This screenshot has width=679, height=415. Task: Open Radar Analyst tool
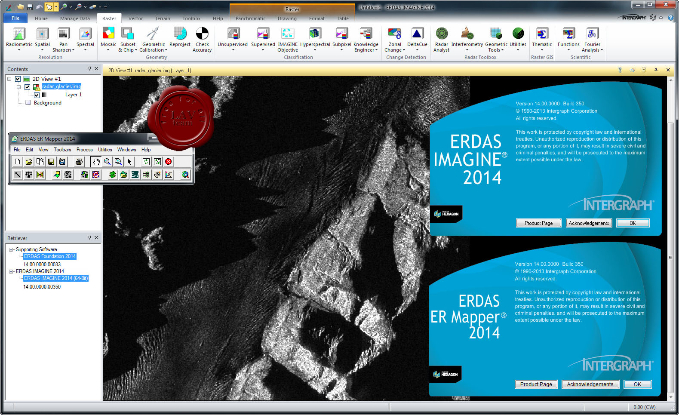click(x=442, y=39)
